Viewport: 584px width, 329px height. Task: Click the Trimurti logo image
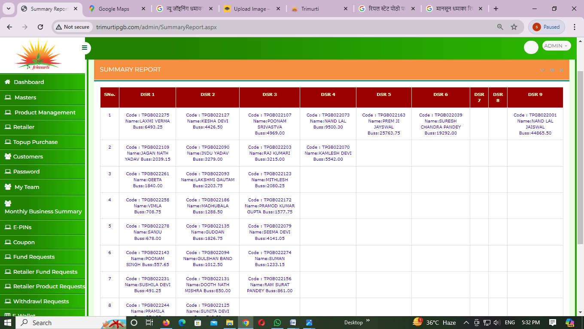tap(38, 55)
